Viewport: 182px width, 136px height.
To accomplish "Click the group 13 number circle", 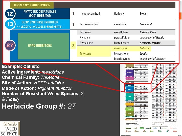I will point(10,24).
